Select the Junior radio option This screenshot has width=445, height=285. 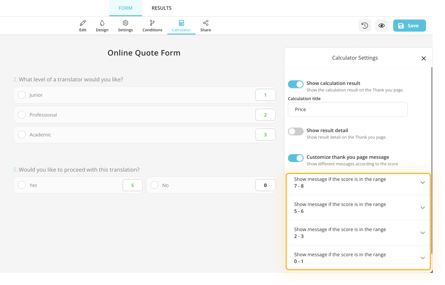(22, 95)
